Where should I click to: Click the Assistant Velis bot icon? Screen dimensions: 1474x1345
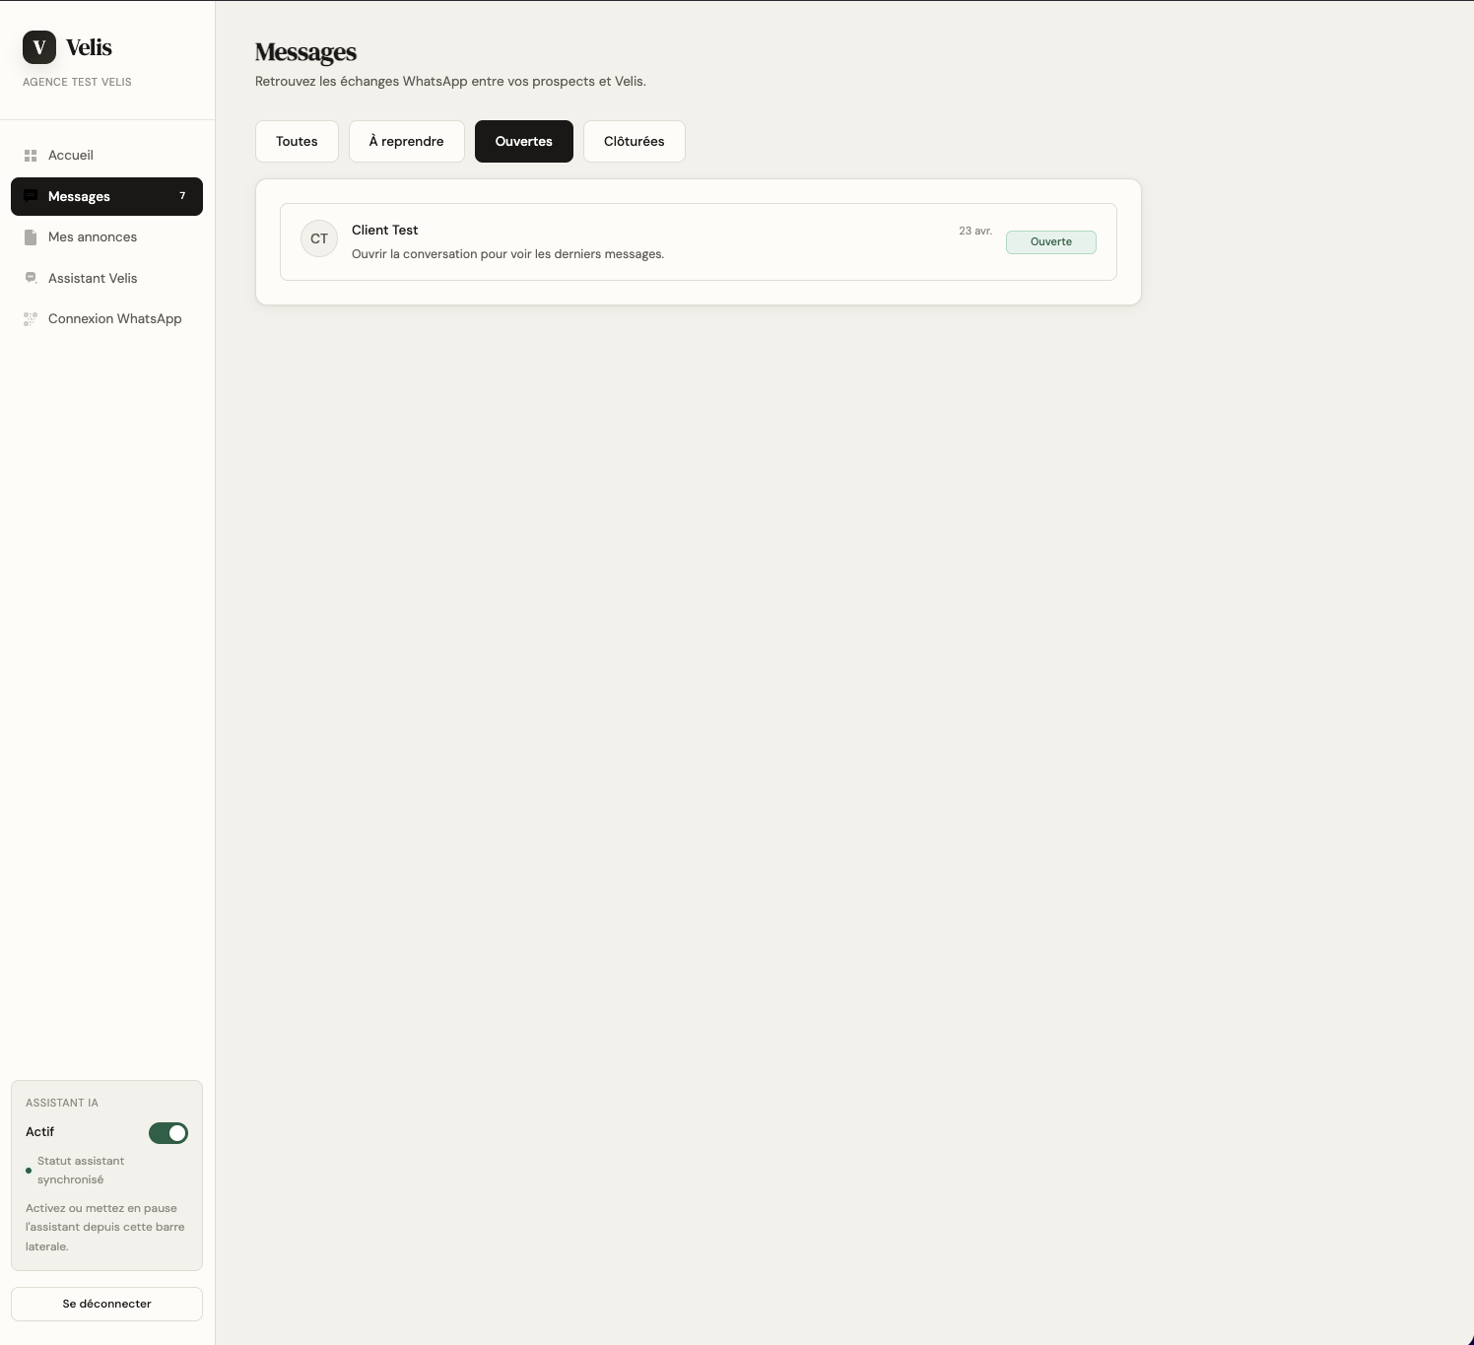point(31,278)
